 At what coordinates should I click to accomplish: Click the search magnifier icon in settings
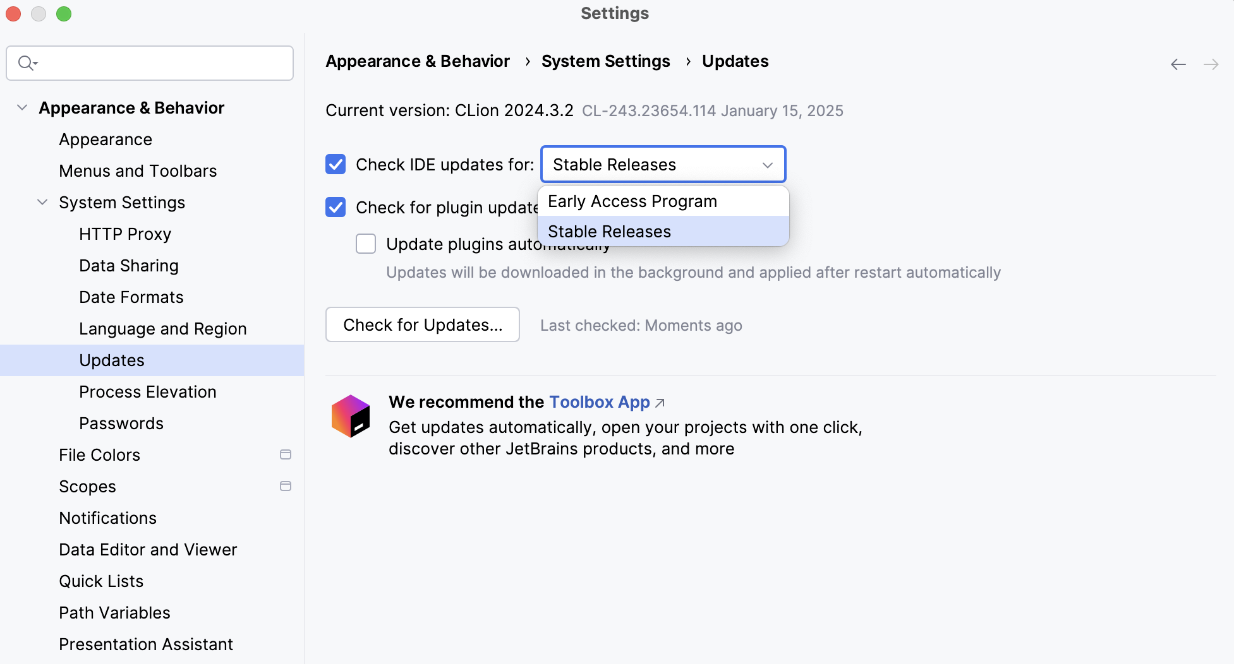27,63
